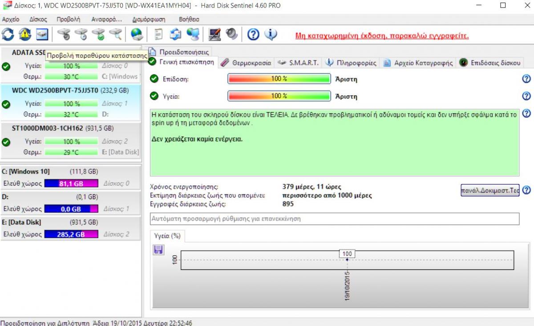
Task: Open the Αναφορά menu
Action: coord(106,20)
